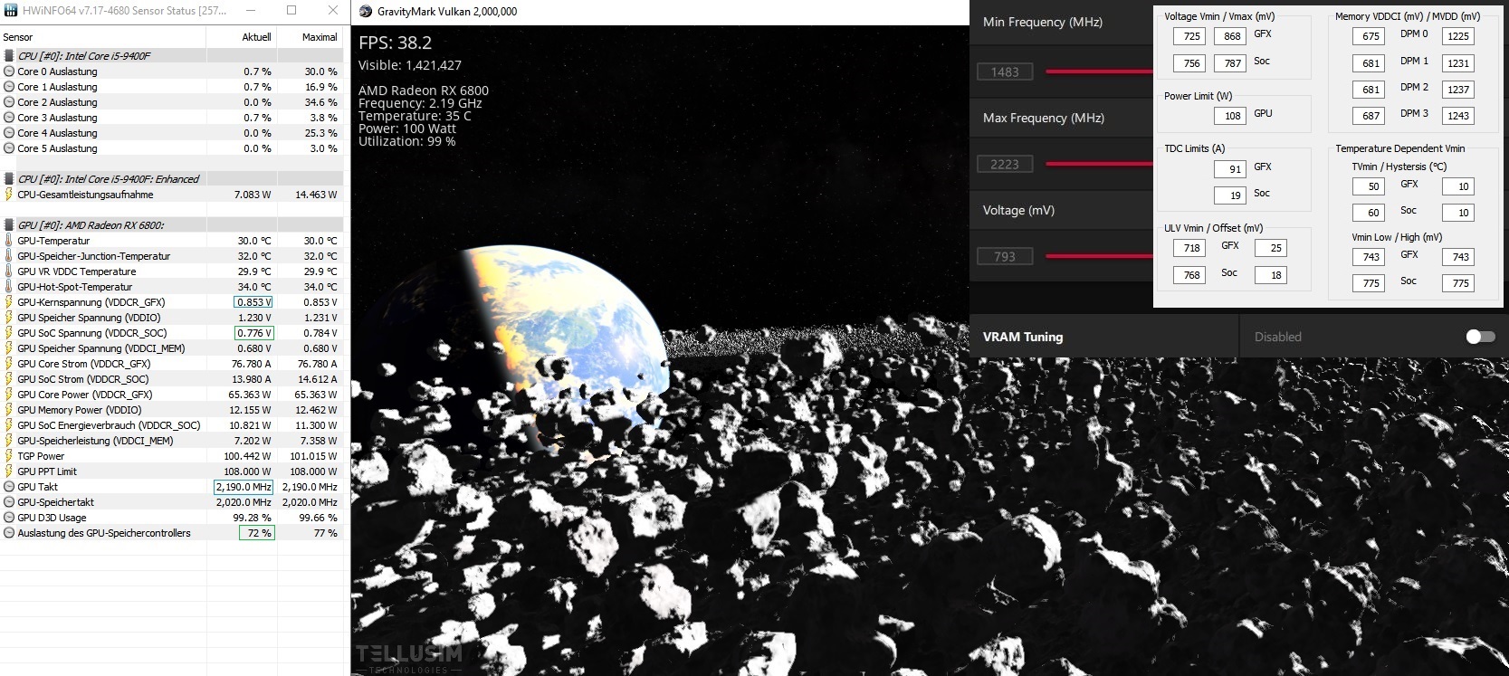Click the Power Limit GPU field showing 108
Image resolution: width=1509 pixels, height=676 pixels.
coord(1230,116)
